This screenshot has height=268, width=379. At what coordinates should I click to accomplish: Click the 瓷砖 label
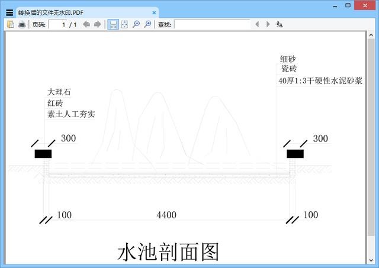289,69
